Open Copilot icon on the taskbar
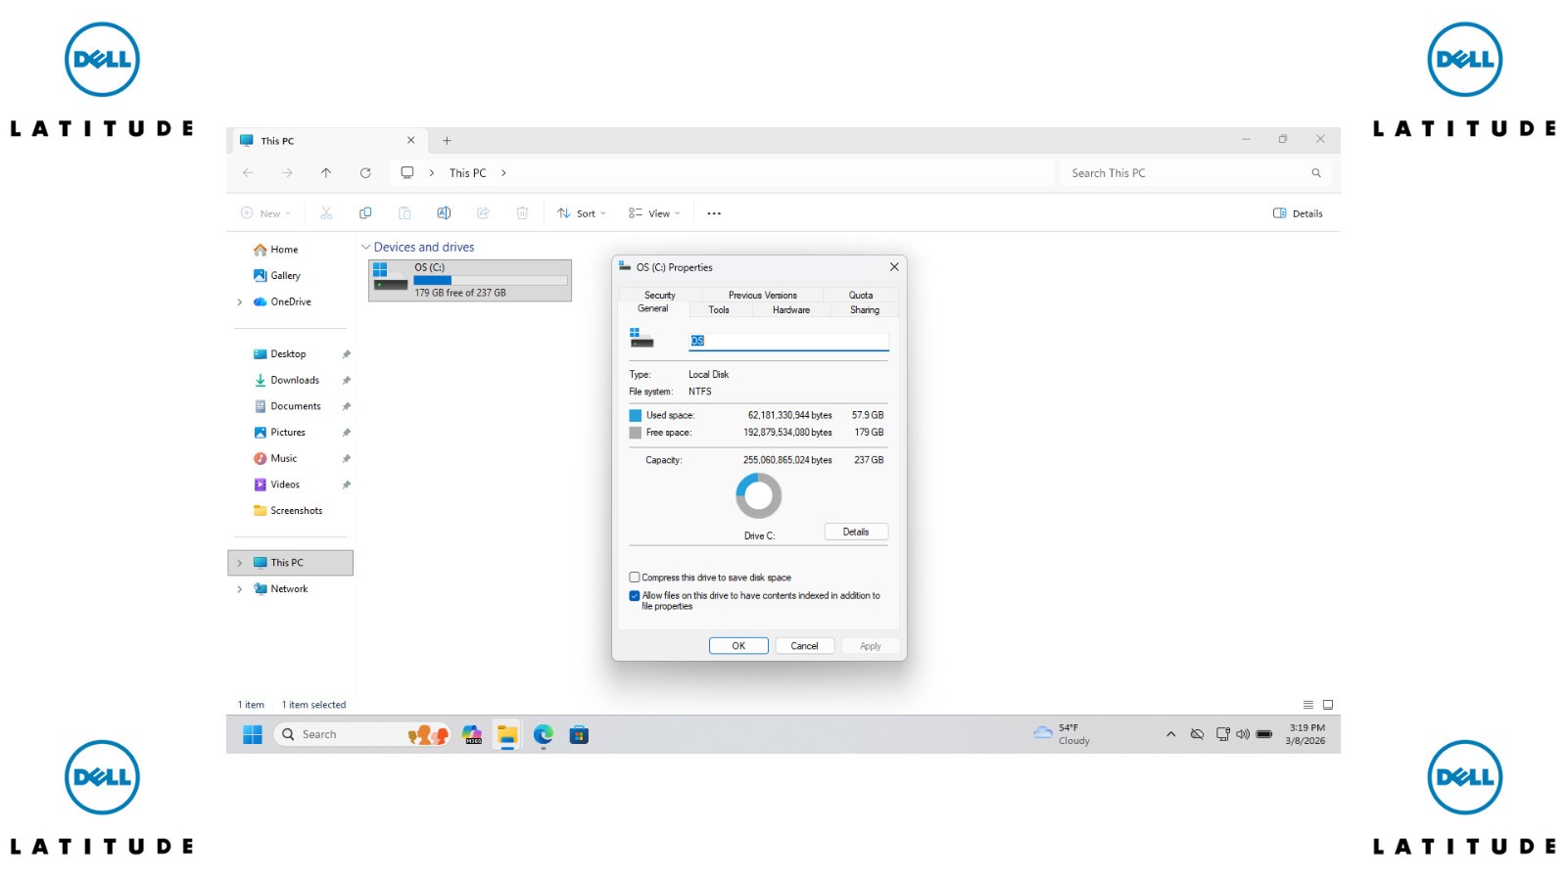This screenshot has width=1567, height=881. click(x=472, y=734)
